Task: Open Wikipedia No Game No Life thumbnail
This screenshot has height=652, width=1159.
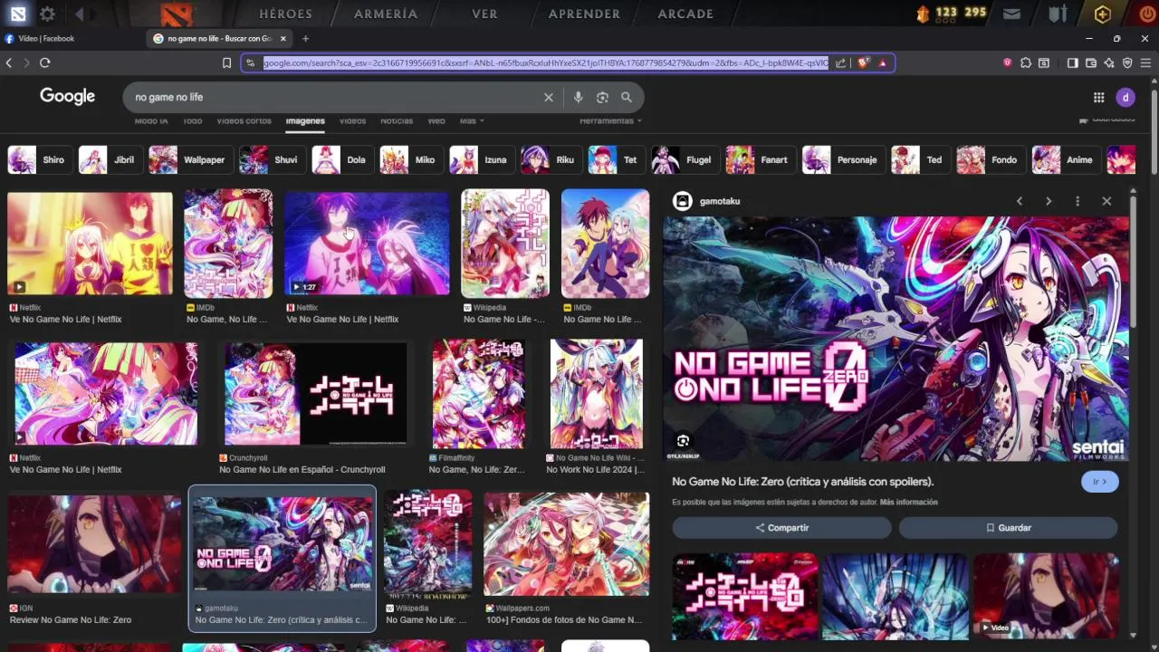Action: pos(504,244)
